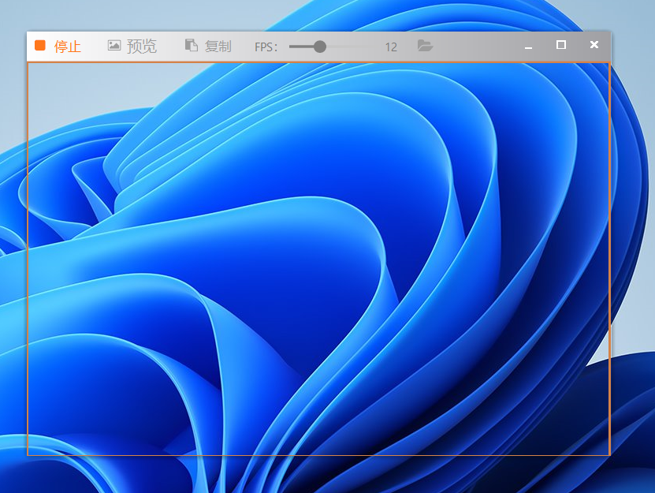
Task: Click the orange right border of capture frame
Action: tap(609, 259)
